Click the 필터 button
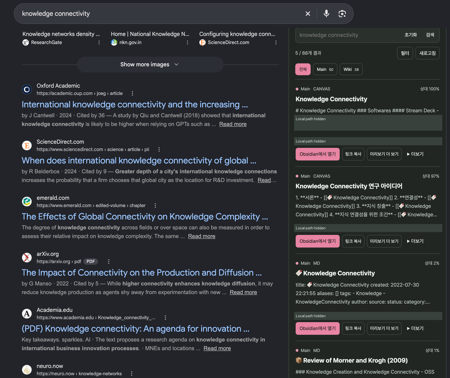The image size is (450, 378). [x=405, y=53]
